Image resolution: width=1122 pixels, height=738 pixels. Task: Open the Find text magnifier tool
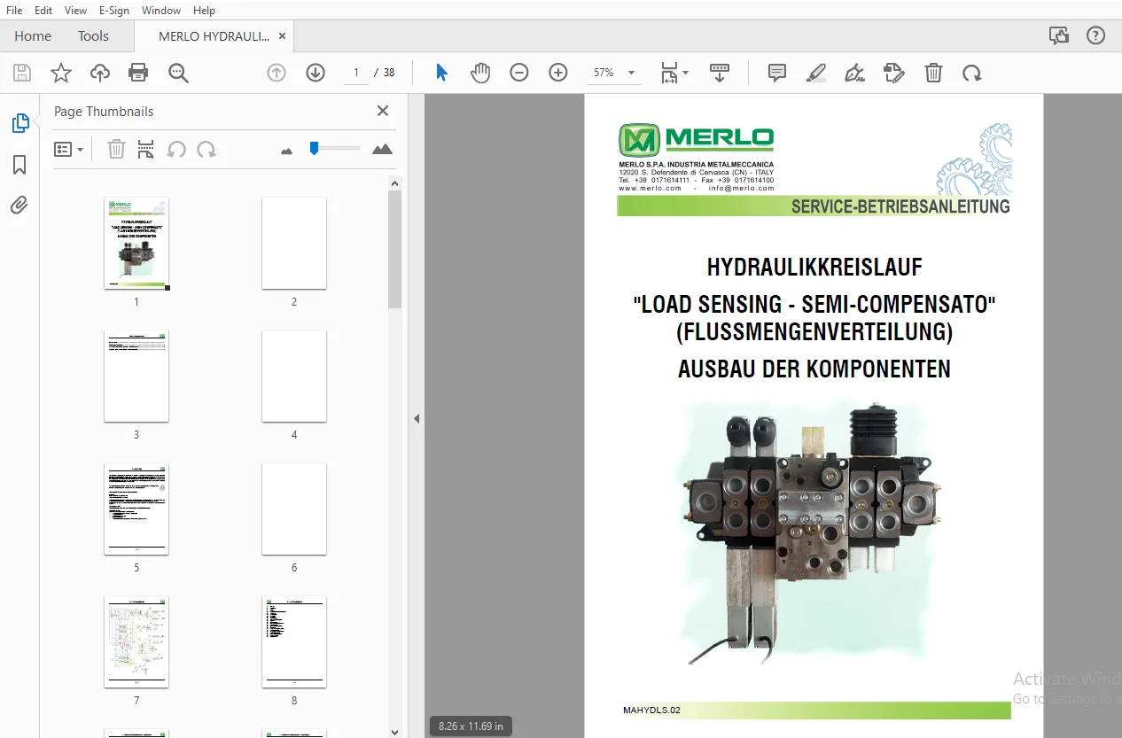[178, 73]
